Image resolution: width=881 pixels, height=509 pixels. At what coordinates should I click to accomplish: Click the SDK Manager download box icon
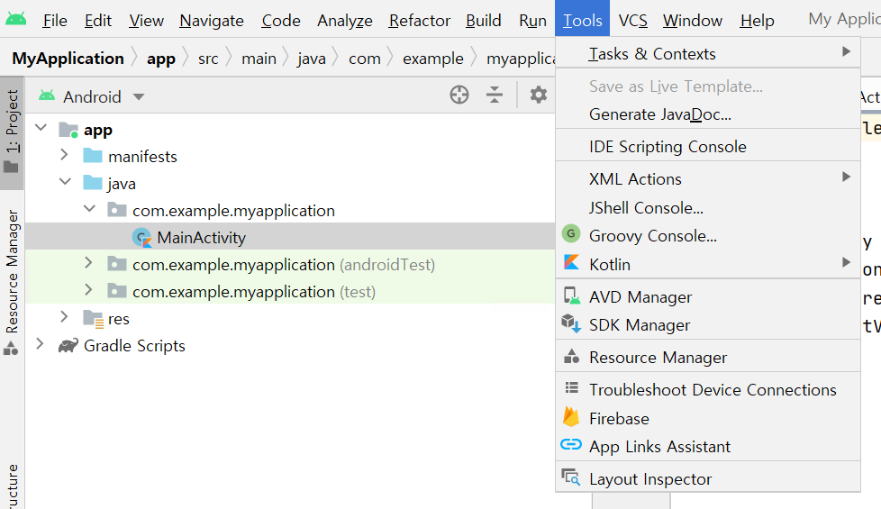[571, 323]
